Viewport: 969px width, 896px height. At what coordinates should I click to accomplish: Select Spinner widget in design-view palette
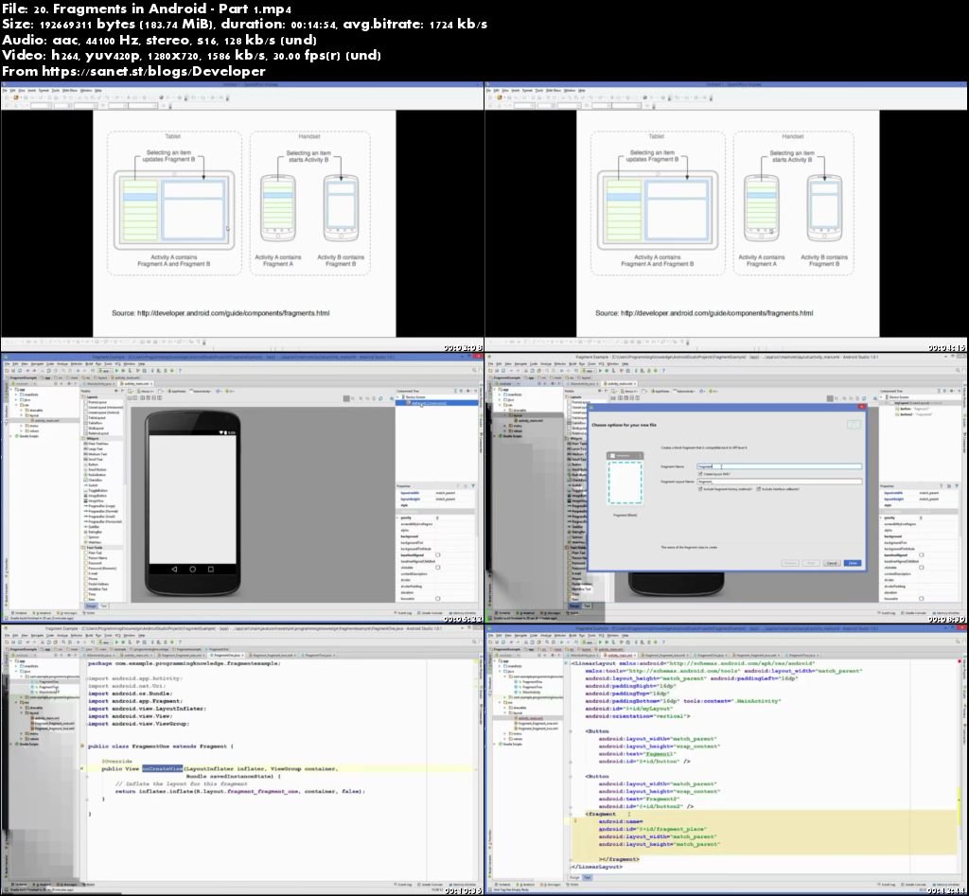tap(94, 537)
